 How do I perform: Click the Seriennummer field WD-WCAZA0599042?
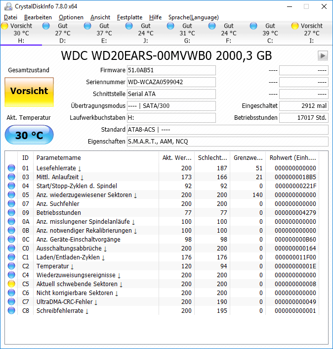point(171,82)
